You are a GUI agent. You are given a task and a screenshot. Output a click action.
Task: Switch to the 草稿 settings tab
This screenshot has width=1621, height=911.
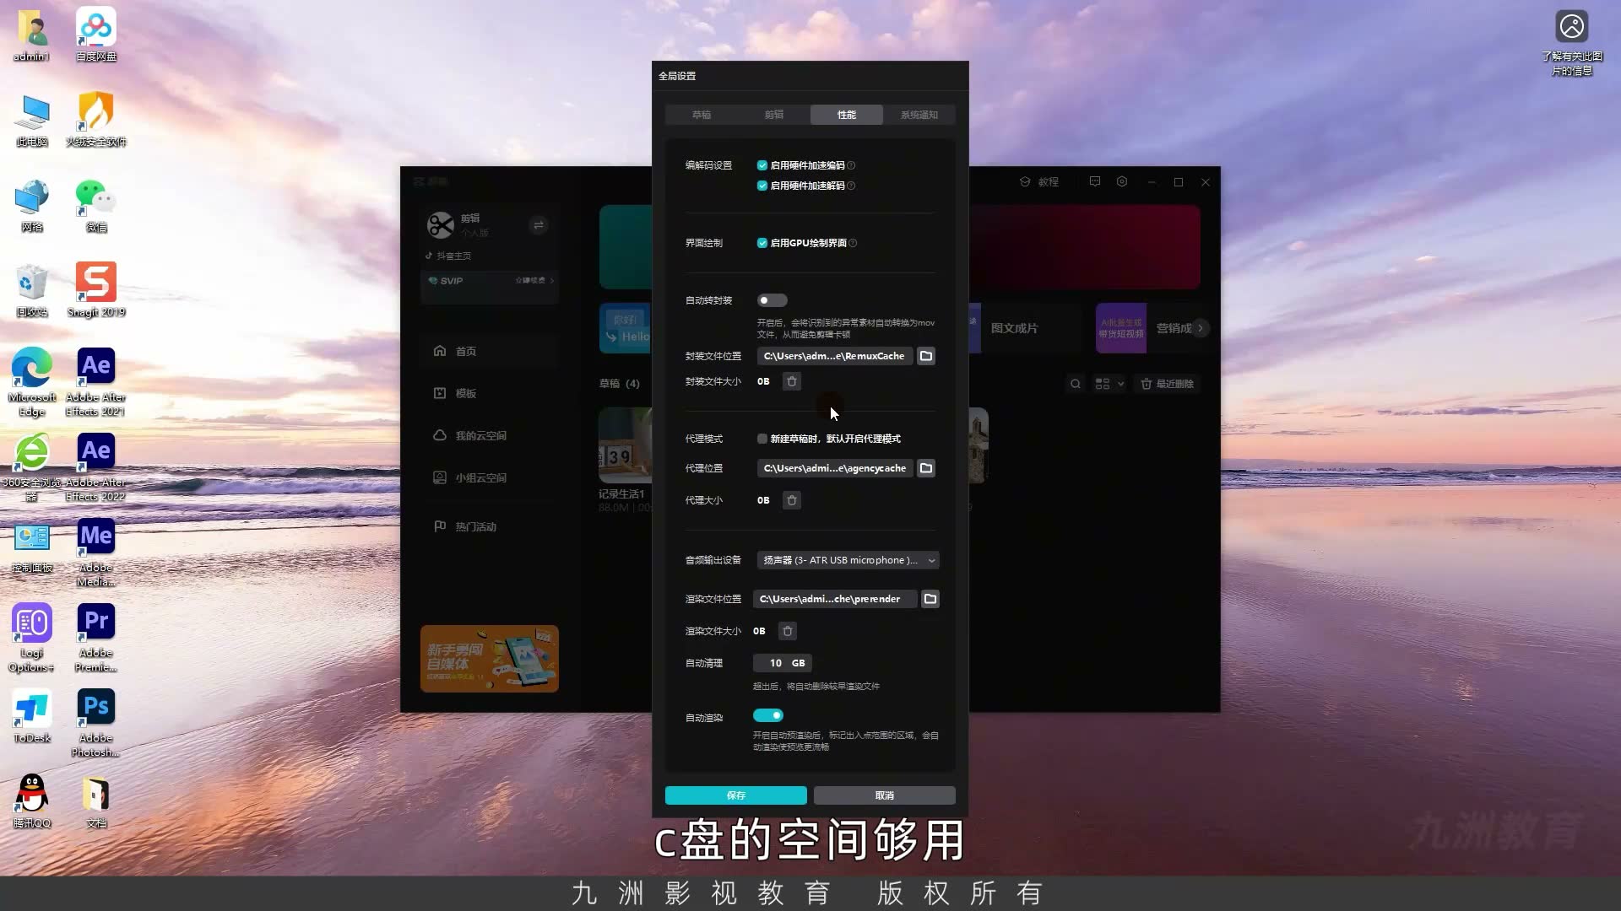coord(702,115)
